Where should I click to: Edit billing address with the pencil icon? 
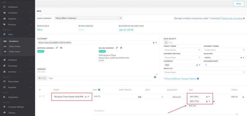[117, 48]
